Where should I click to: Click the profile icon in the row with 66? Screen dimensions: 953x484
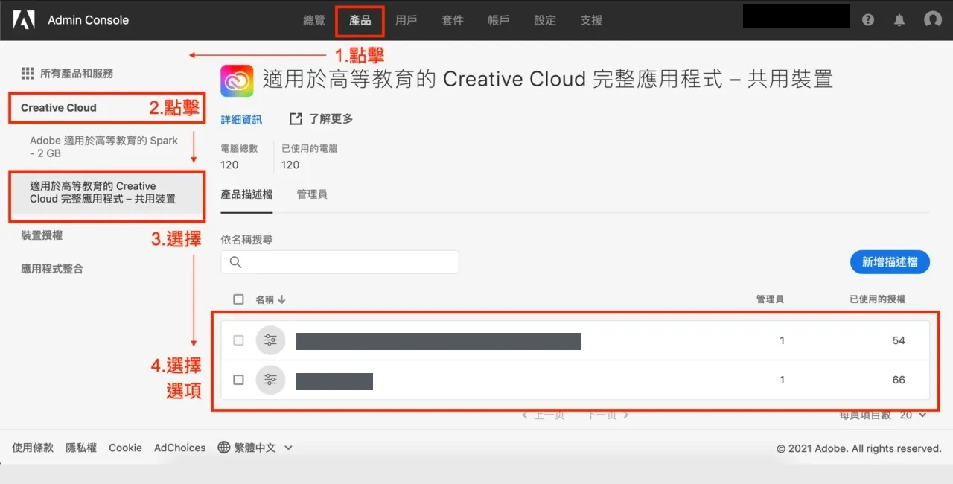pos(270,380)
